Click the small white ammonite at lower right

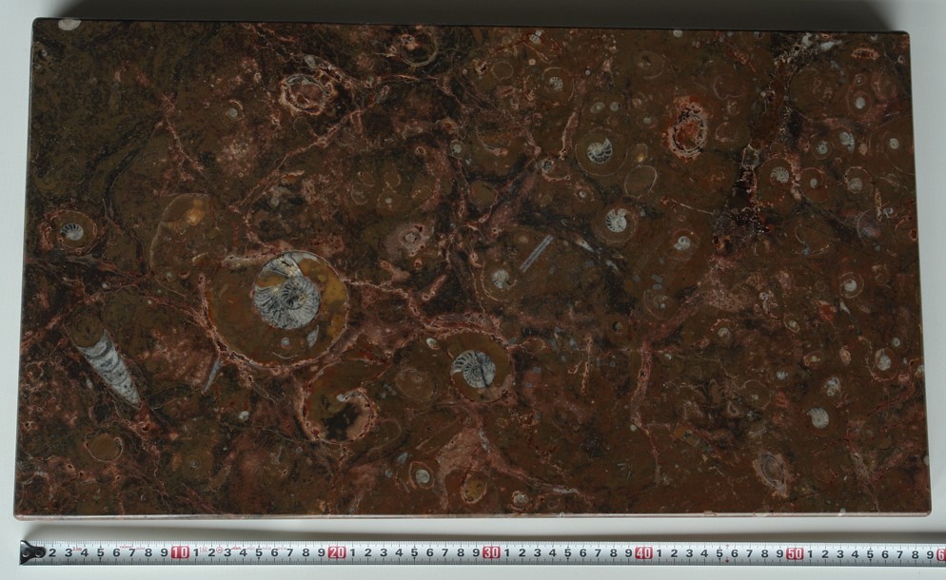(x=818, y=416)
